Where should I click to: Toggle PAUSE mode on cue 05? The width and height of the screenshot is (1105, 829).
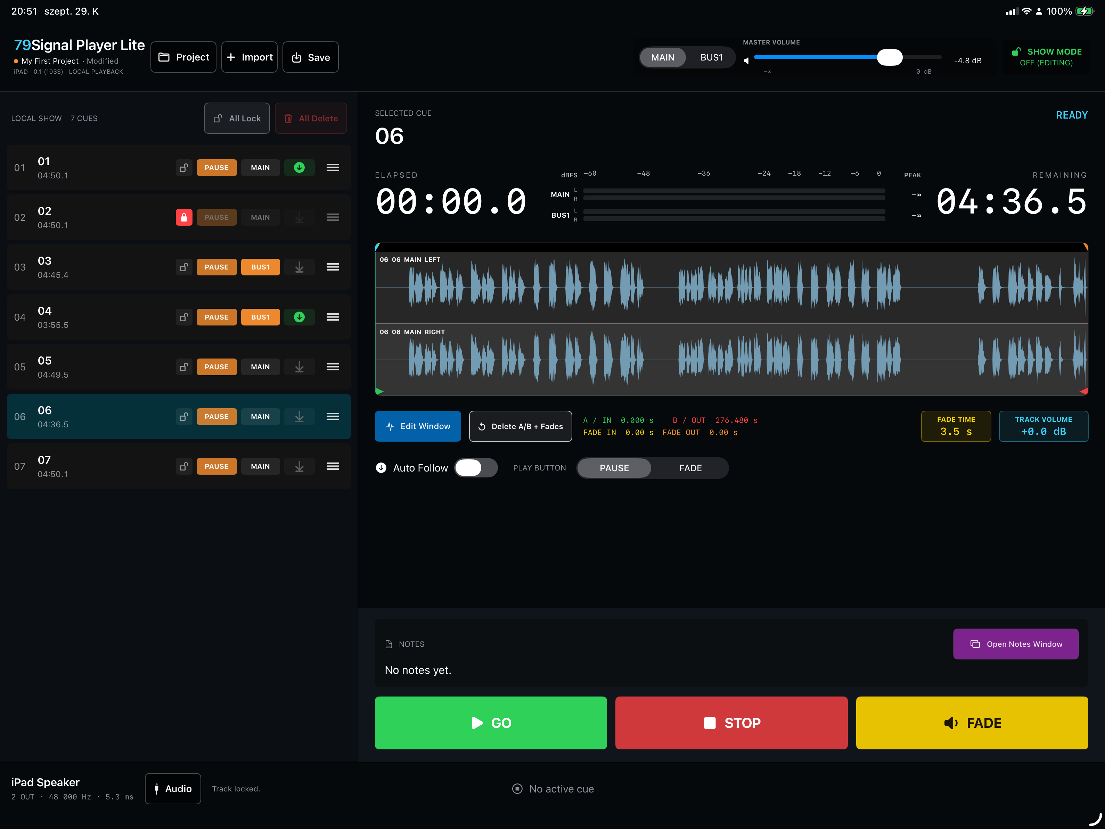point(217,367)
